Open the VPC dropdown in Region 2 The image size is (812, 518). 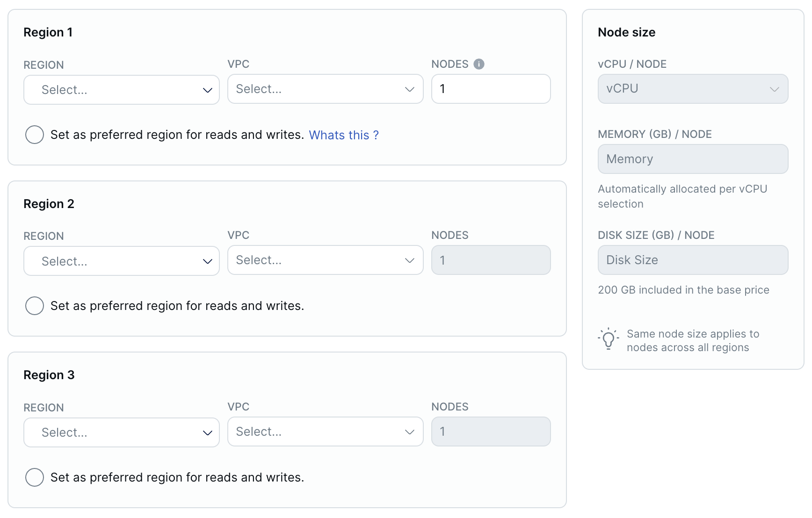coord(325,260)
